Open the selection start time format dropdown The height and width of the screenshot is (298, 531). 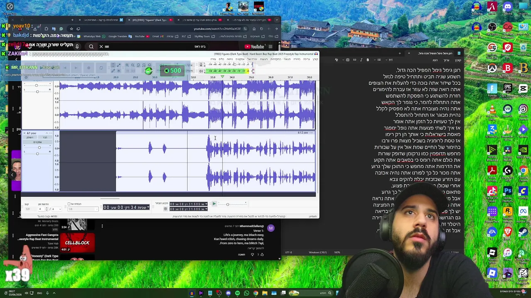tap(206, 204)
